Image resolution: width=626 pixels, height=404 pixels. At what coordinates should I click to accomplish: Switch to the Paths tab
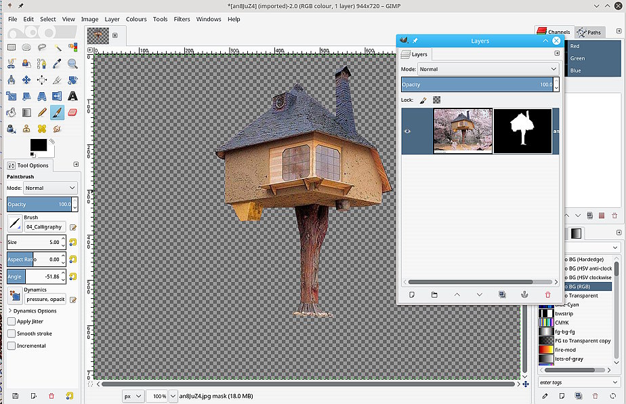coord(589,33)
